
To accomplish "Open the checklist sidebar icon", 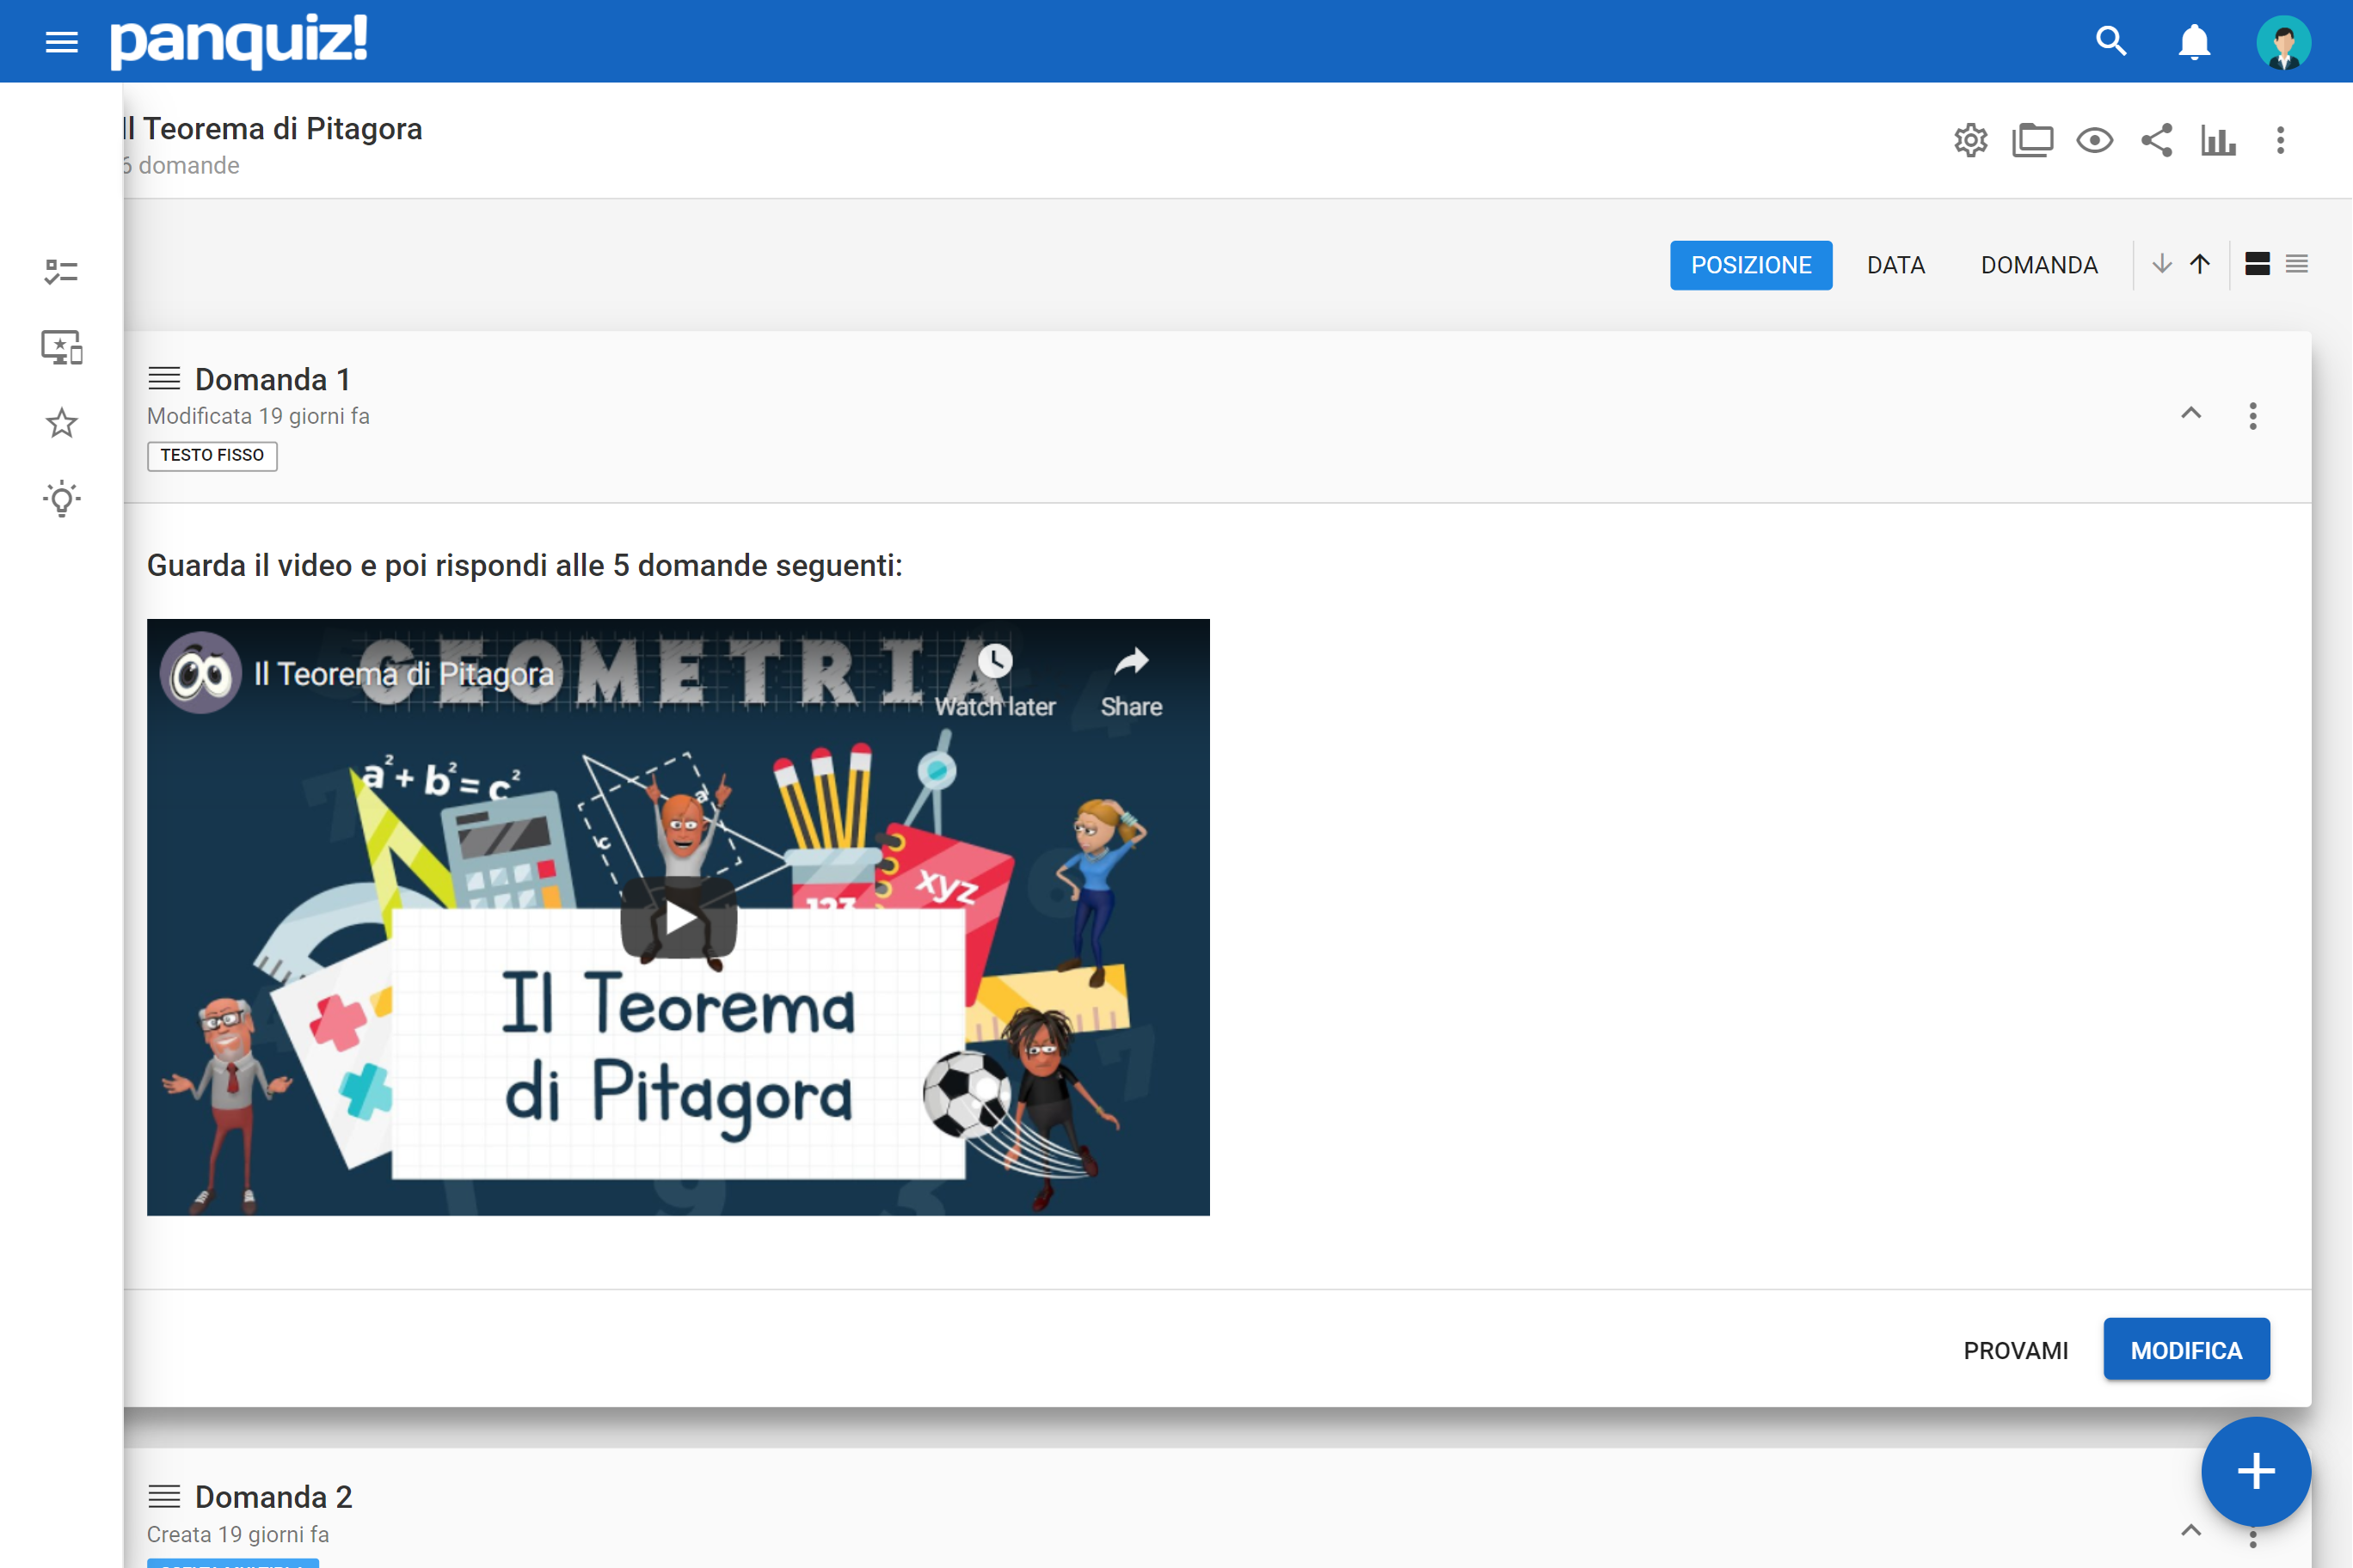I will point(62,272).
